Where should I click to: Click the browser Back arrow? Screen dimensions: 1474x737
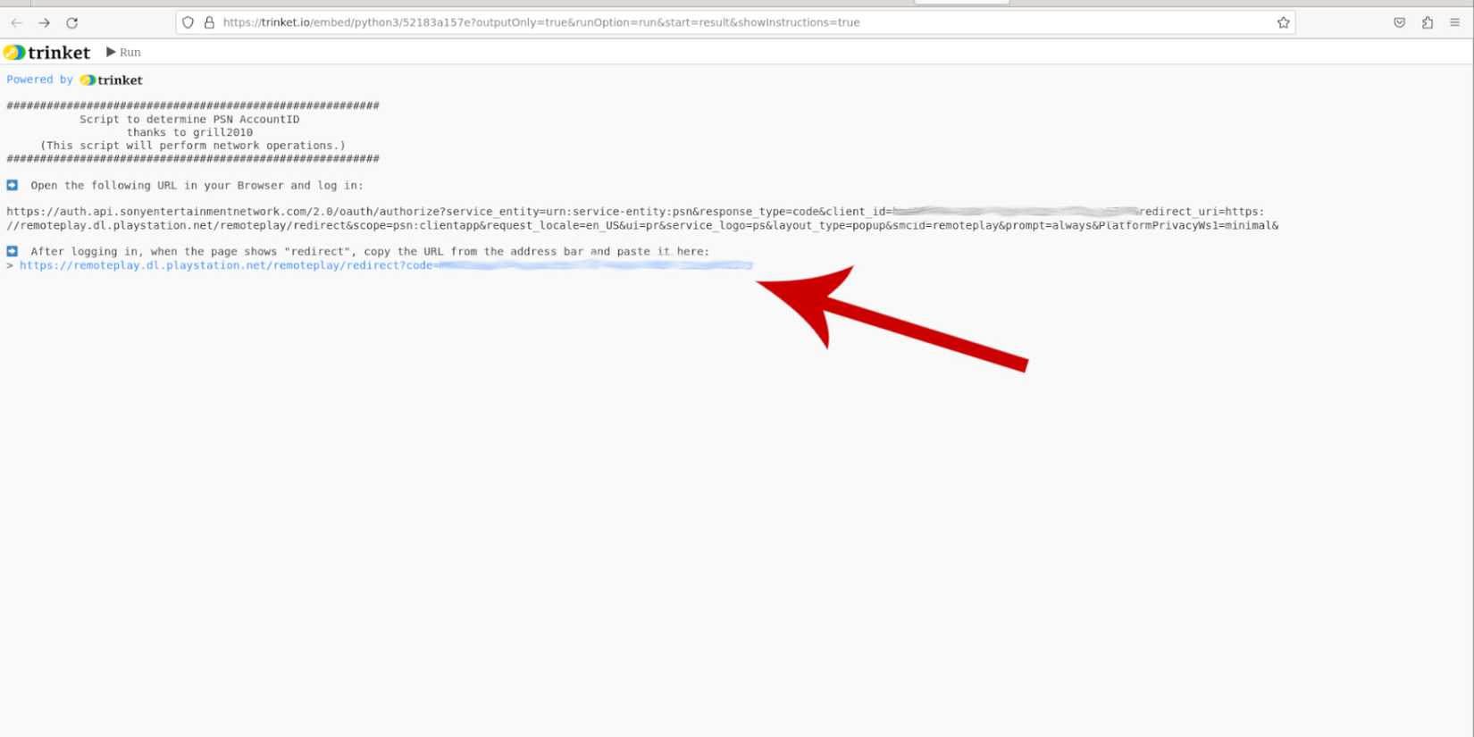[x=16, y=22]
